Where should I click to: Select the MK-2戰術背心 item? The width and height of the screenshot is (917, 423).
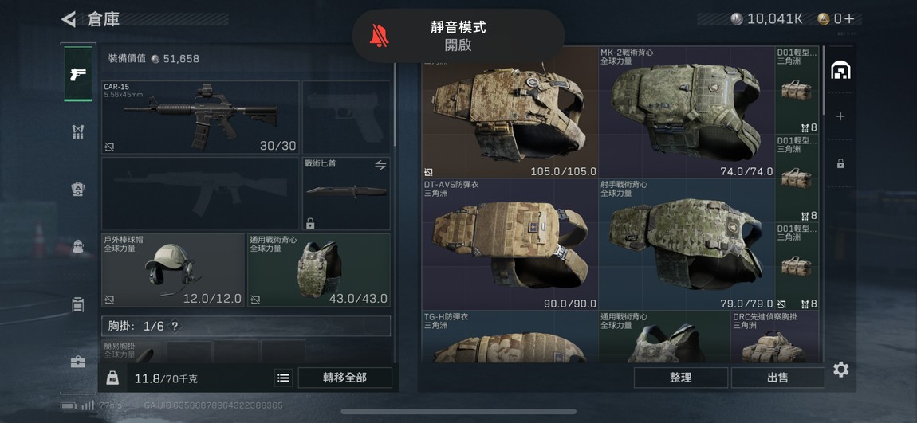click(687, 112)
